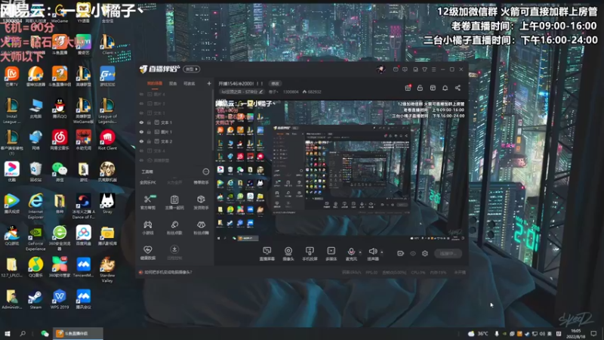Click the lol云顶之弈 category pill
This screenshot has height=340, width=604.
242,91
